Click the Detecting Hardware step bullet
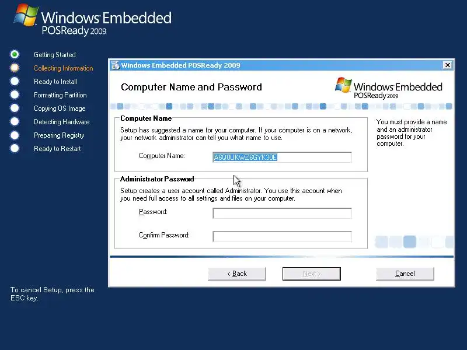Image resolution: width=467 pixels, height=350 pixels. click(x=14, y=121)
